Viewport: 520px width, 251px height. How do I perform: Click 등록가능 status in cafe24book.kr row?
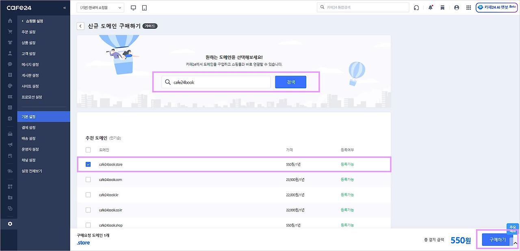click(347, 195)
